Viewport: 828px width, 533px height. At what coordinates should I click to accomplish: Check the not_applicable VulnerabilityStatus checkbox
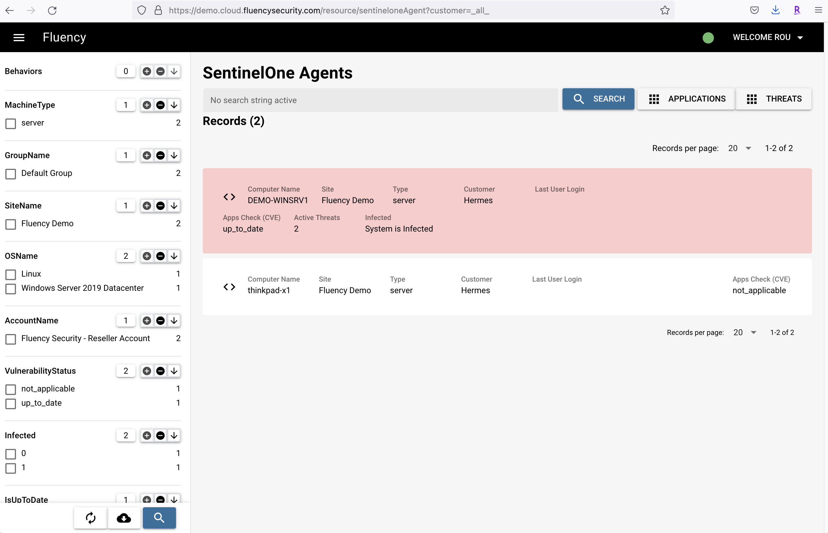click(11, 389)
